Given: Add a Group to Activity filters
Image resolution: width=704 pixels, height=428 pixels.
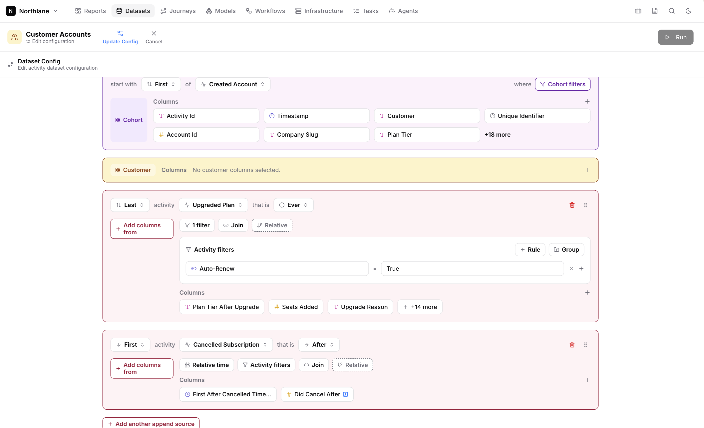Looking at the screenshot, I should (x=566, y=250).
